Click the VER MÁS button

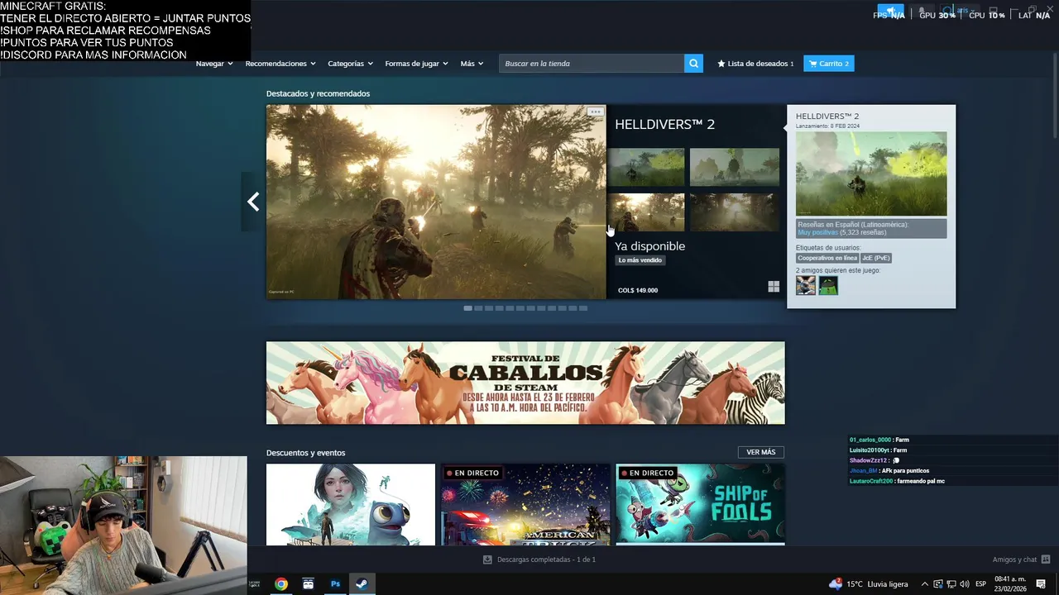coord(760,452)
